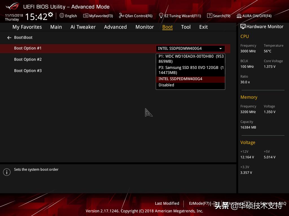Select the Boot Option #3 row

pos(28,71)
